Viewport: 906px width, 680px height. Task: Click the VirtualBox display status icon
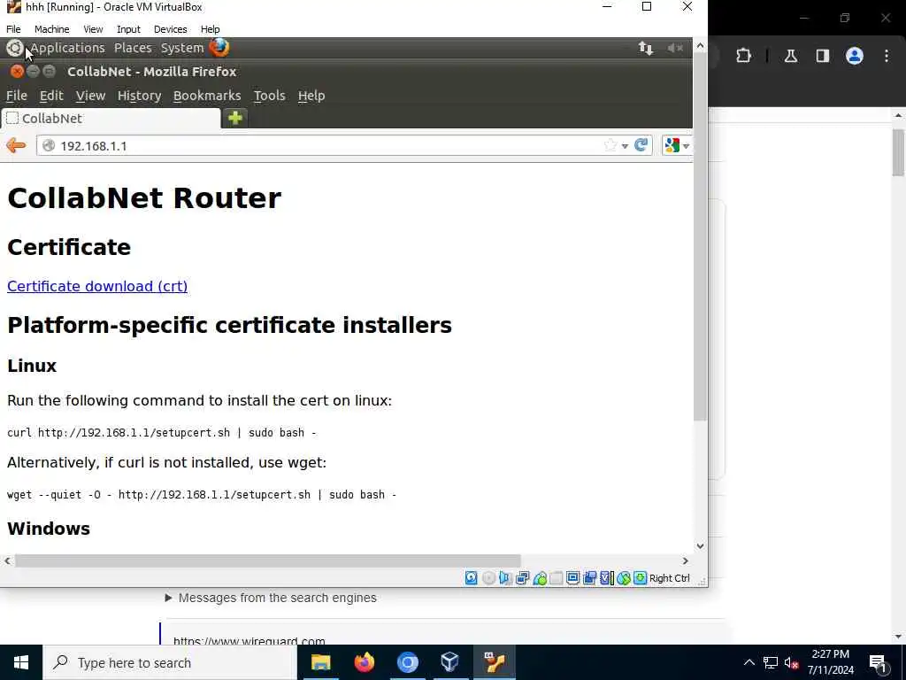click(572, 577)
